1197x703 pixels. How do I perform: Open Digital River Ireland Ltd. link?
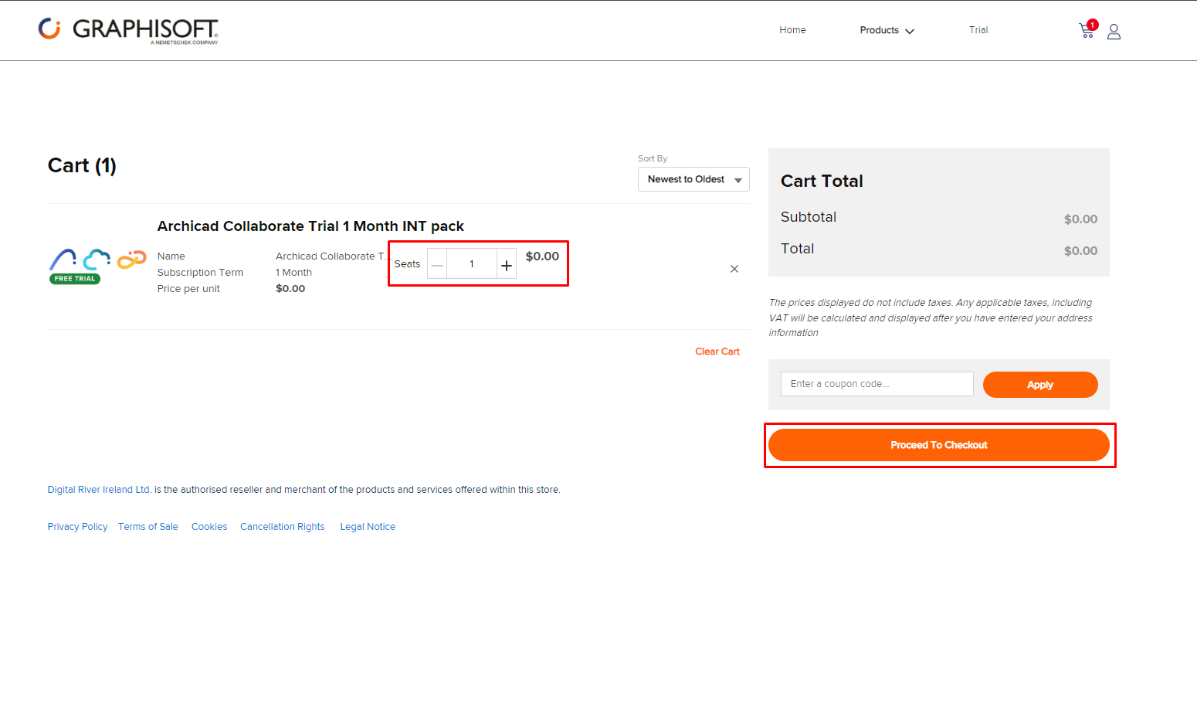click(x=100, y=490)
